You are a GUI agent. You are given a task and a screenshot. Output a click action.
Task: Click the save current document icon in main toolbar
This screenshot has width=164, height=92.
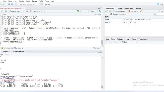click(9, 4)
